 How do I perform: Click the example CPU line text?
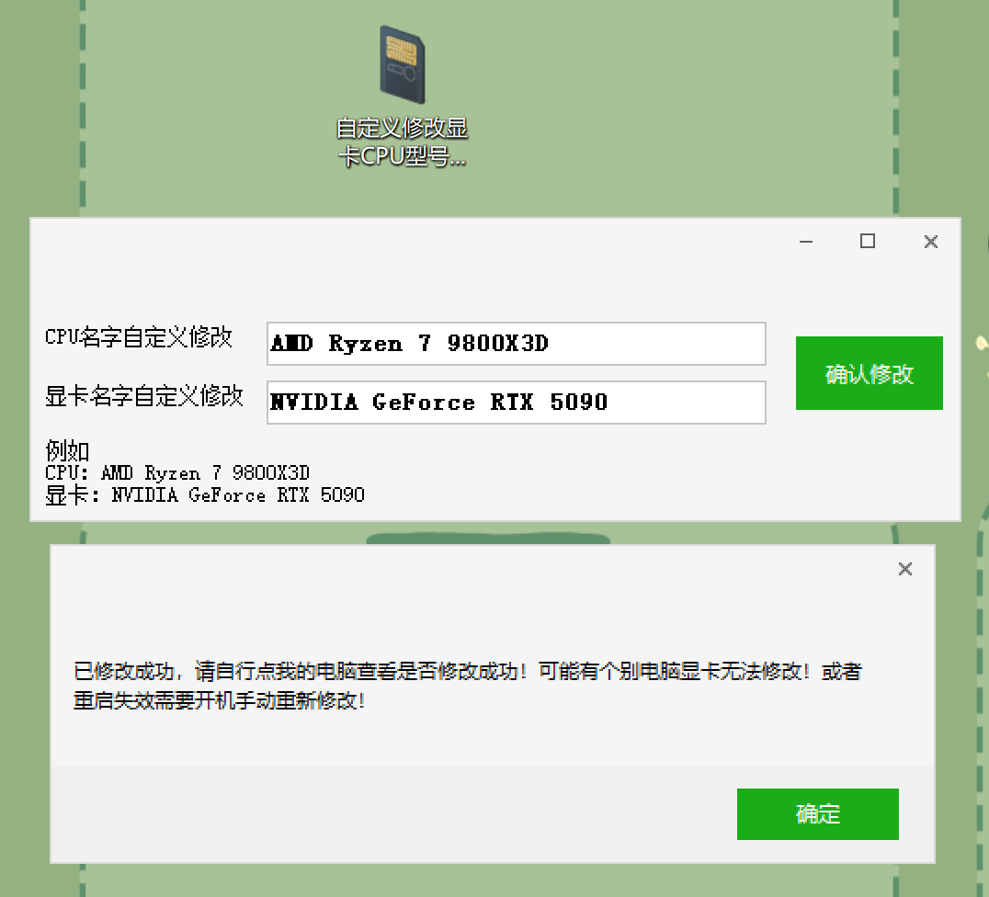[177, 472]
